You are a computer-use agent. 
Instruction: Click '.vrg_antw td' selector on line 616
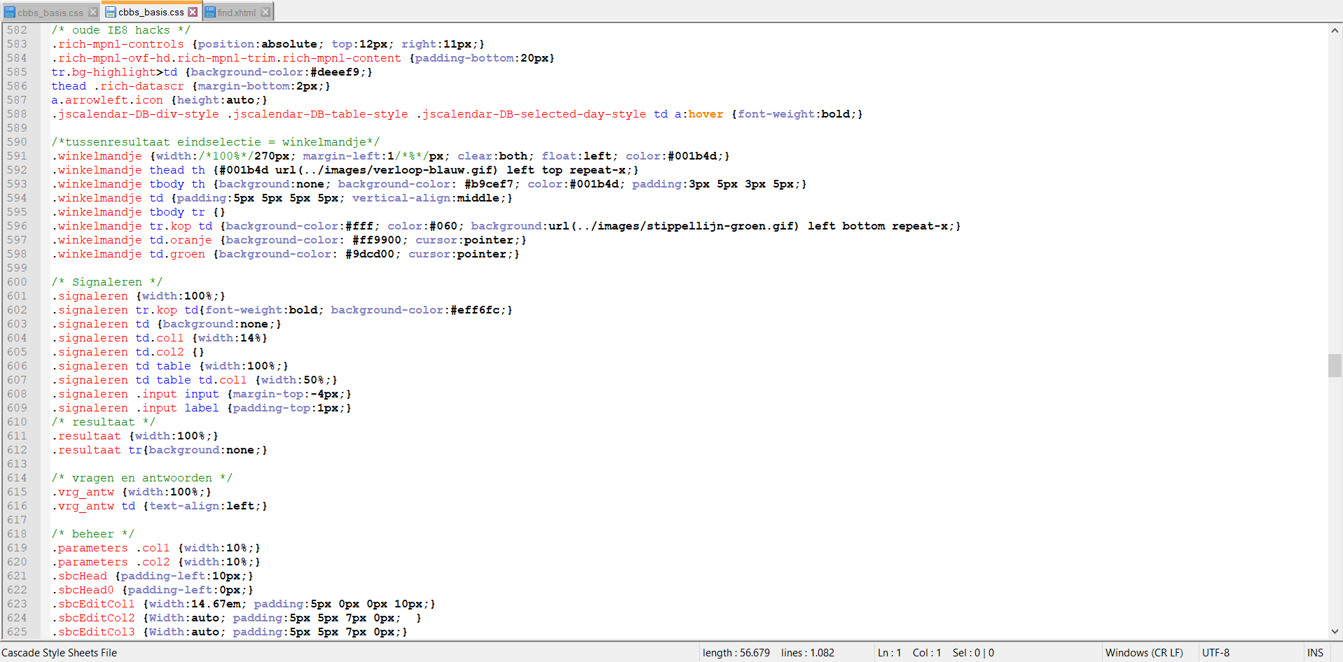point(92,506)
